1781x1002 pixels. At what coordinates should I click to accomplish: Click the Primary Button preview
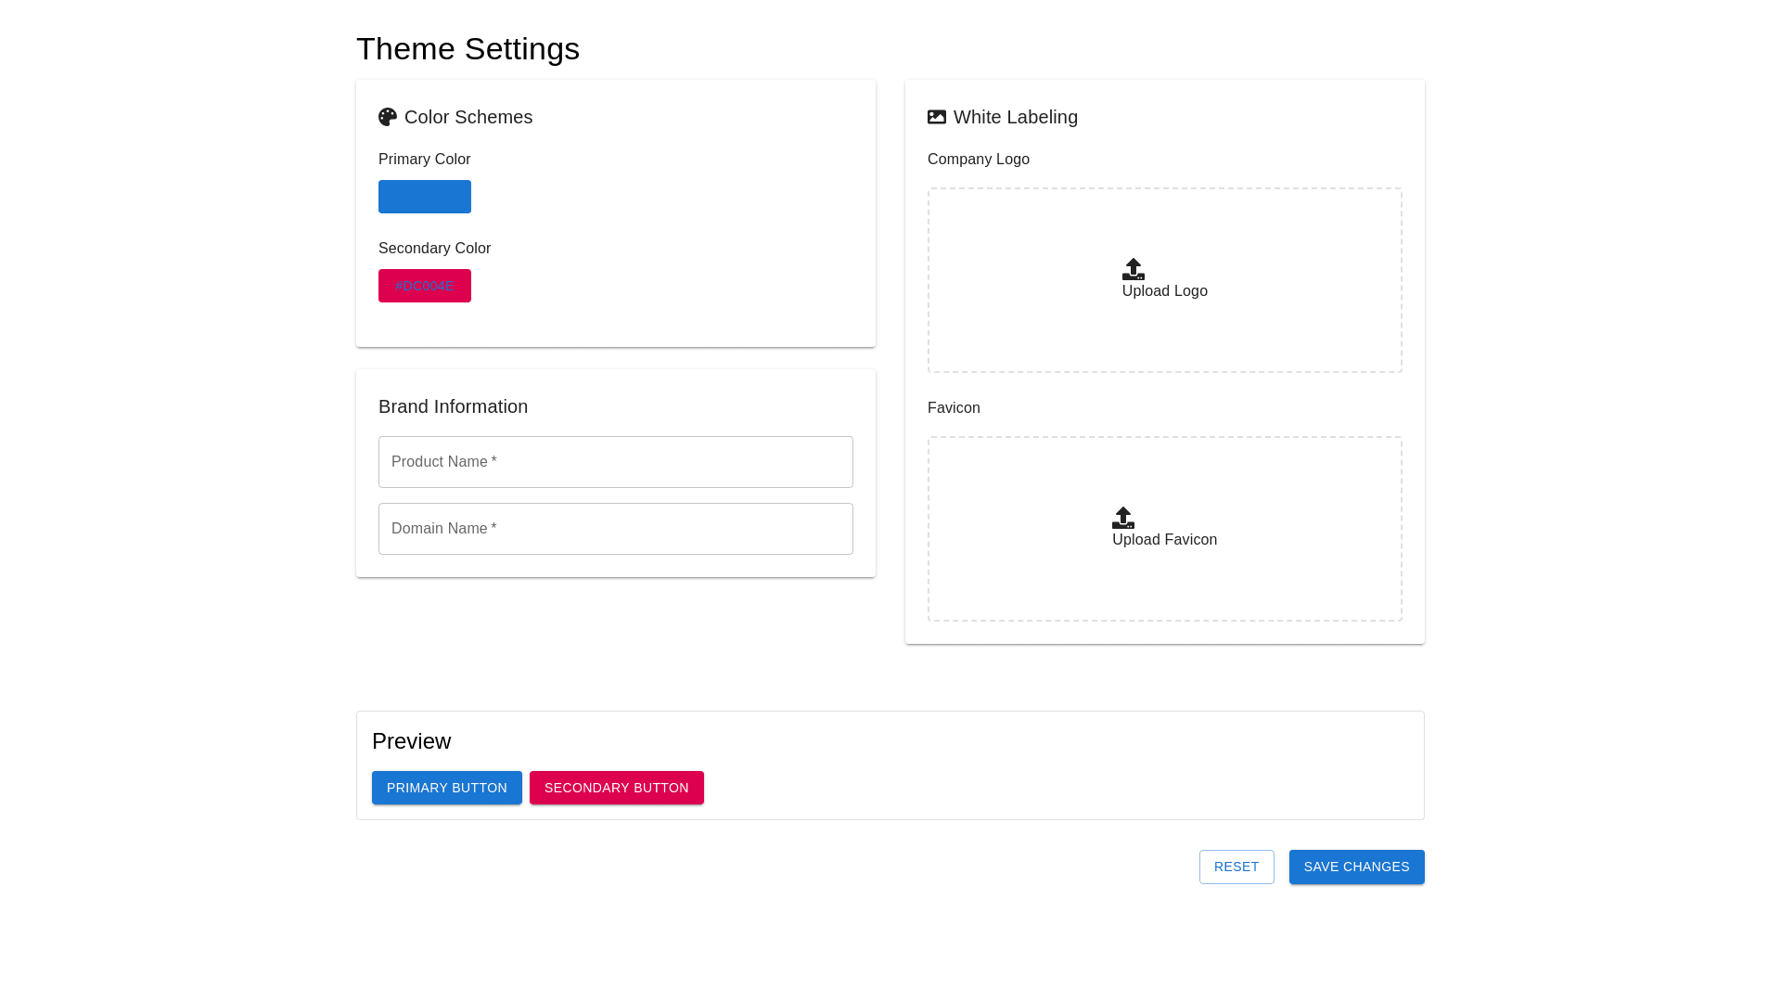tap(447, 788)
